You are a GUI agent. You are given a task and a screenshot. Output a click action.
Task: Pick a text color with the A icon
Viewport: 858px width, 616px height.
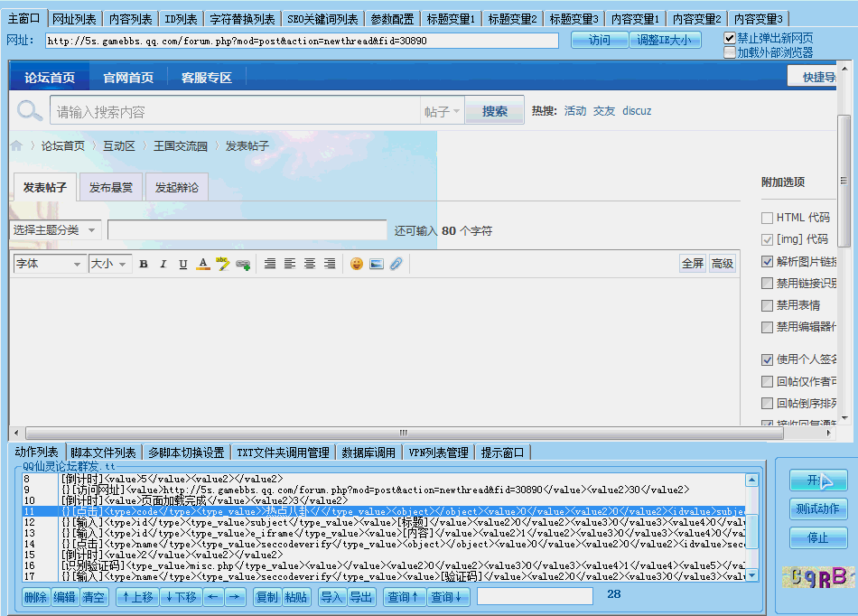point(203,265)
